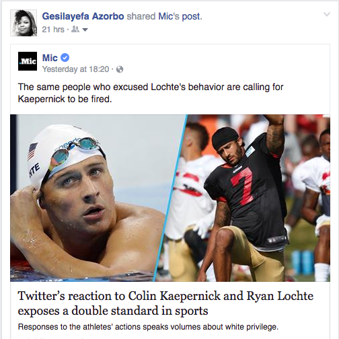
Task: Click the article description about white privilege
Action: [148, 327]
